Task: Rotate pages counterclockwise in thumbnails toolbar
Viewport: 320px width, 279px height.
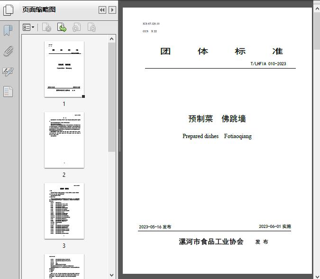Action: (x=76, y=28)
